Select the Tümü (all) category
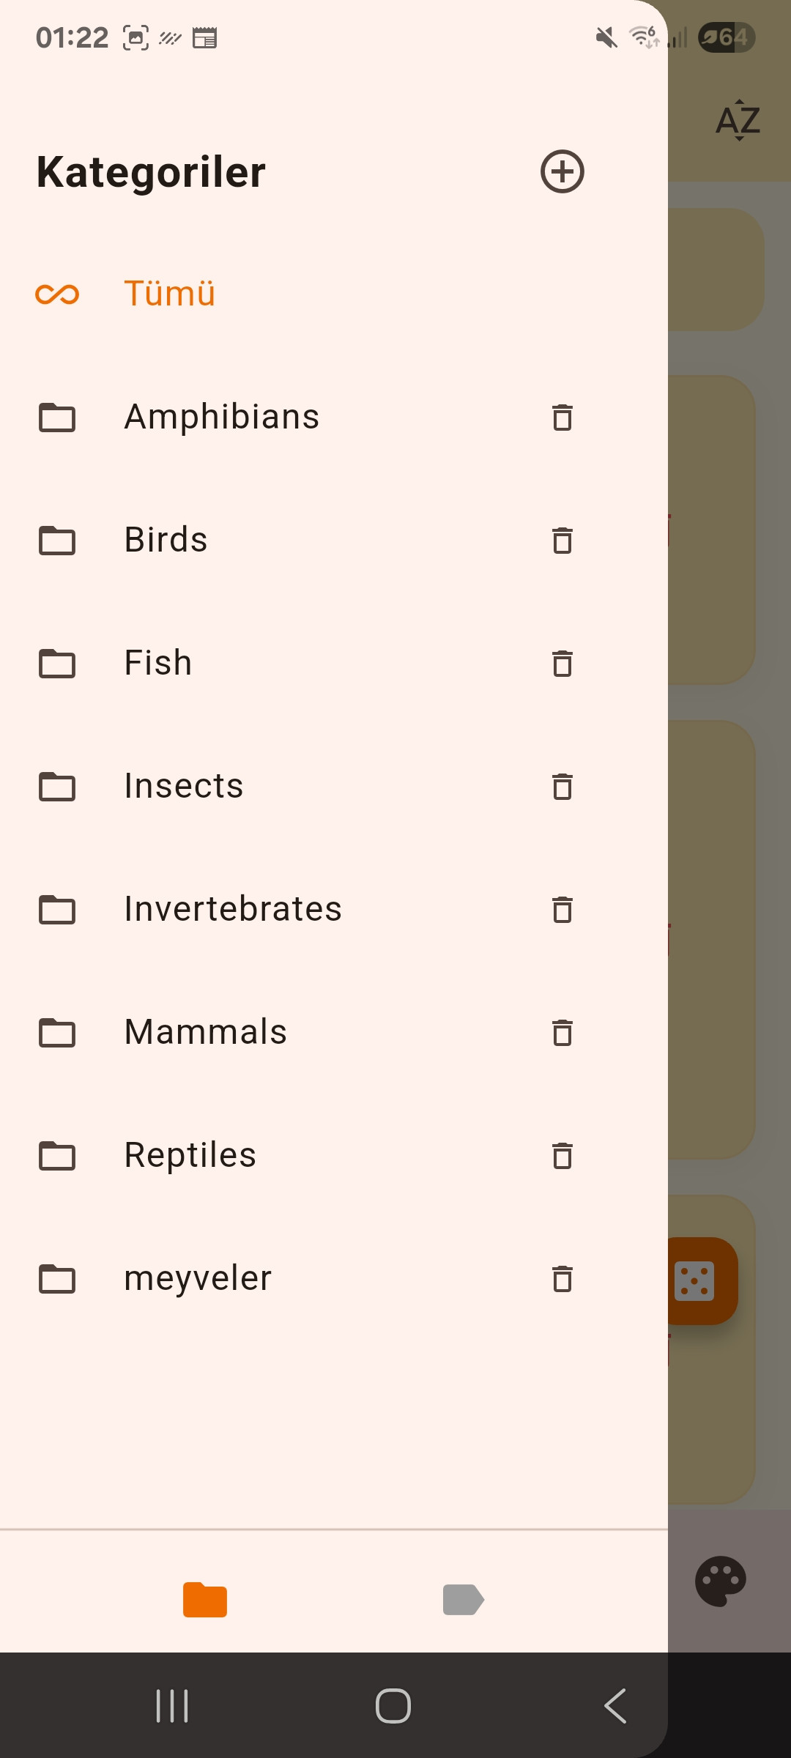The height and width of the screenshot is (1758, 791). (169, 294)
